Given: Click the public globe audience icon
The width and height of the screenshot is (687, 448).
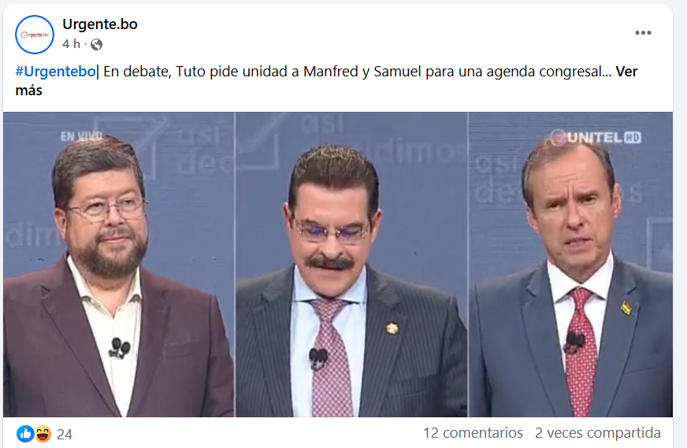Looking at the screenshot, I should (96, 44).
